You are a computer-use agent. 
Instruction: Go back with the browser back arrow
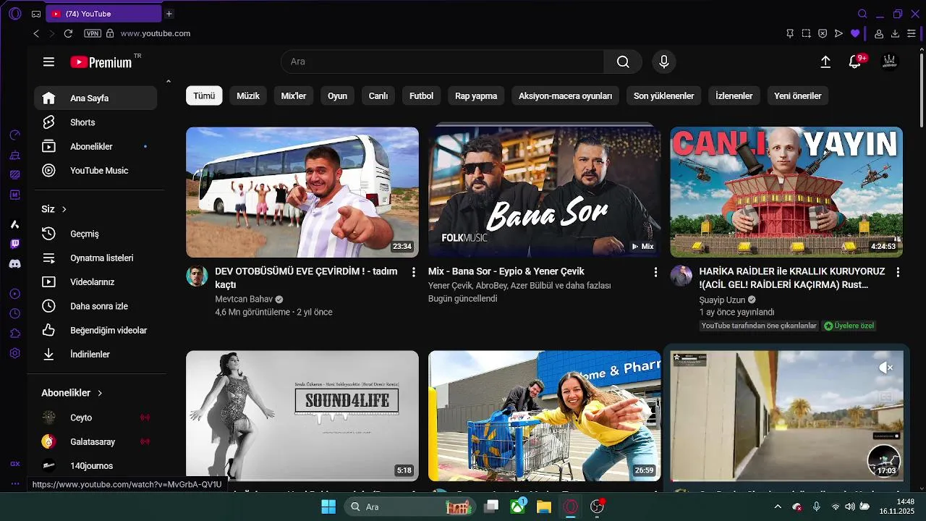[x=36, y=33]
